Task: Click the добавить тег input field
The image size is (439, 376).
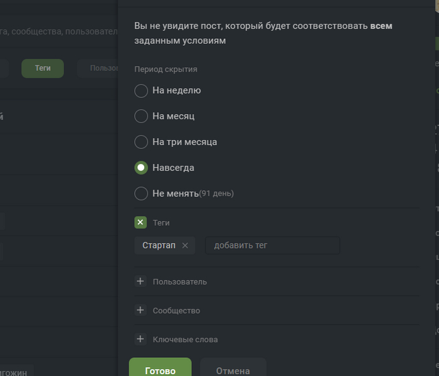Action: tap(272, 245)
